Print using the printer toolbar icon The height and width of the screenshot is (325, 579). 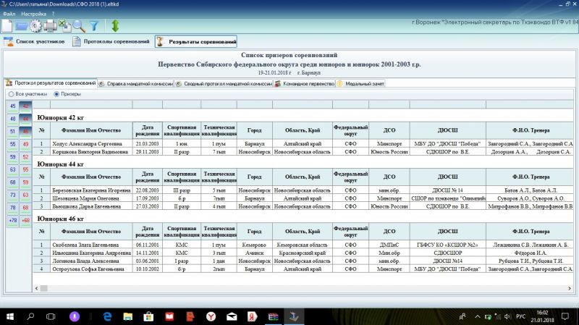(50, 26)
